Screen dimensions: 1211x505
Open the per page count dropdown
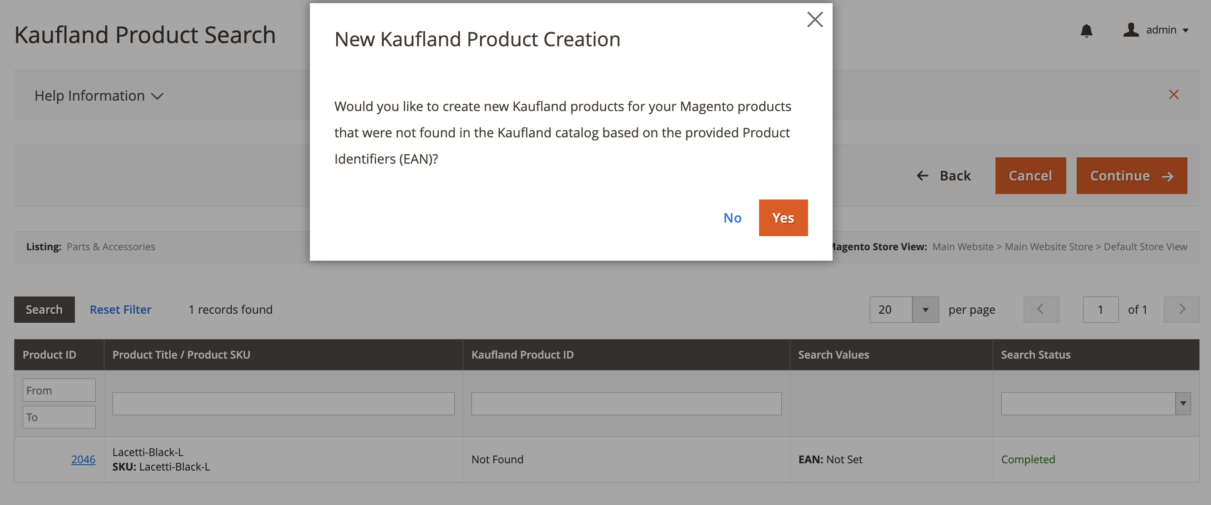(925, 310)
